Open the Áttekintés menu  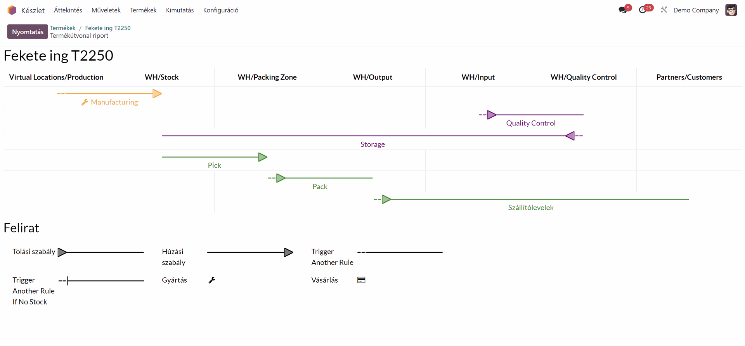pos(68,10)
